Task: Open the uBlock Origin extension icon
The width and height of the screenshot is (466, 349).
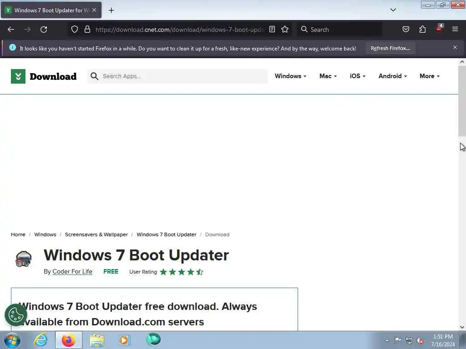Action: [439, 29]
